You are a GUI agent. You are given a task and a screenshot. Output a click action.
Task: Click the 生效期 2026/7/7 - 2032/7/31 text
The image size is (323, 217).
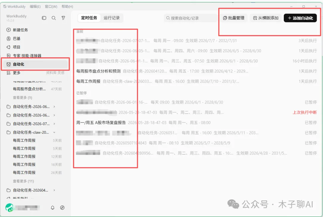(211, 41)
